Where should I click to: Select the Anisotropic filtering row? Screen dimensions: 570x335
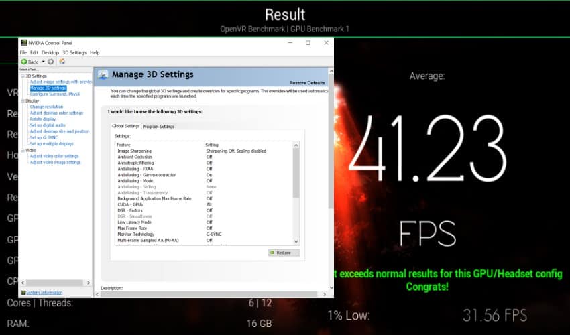205,163
